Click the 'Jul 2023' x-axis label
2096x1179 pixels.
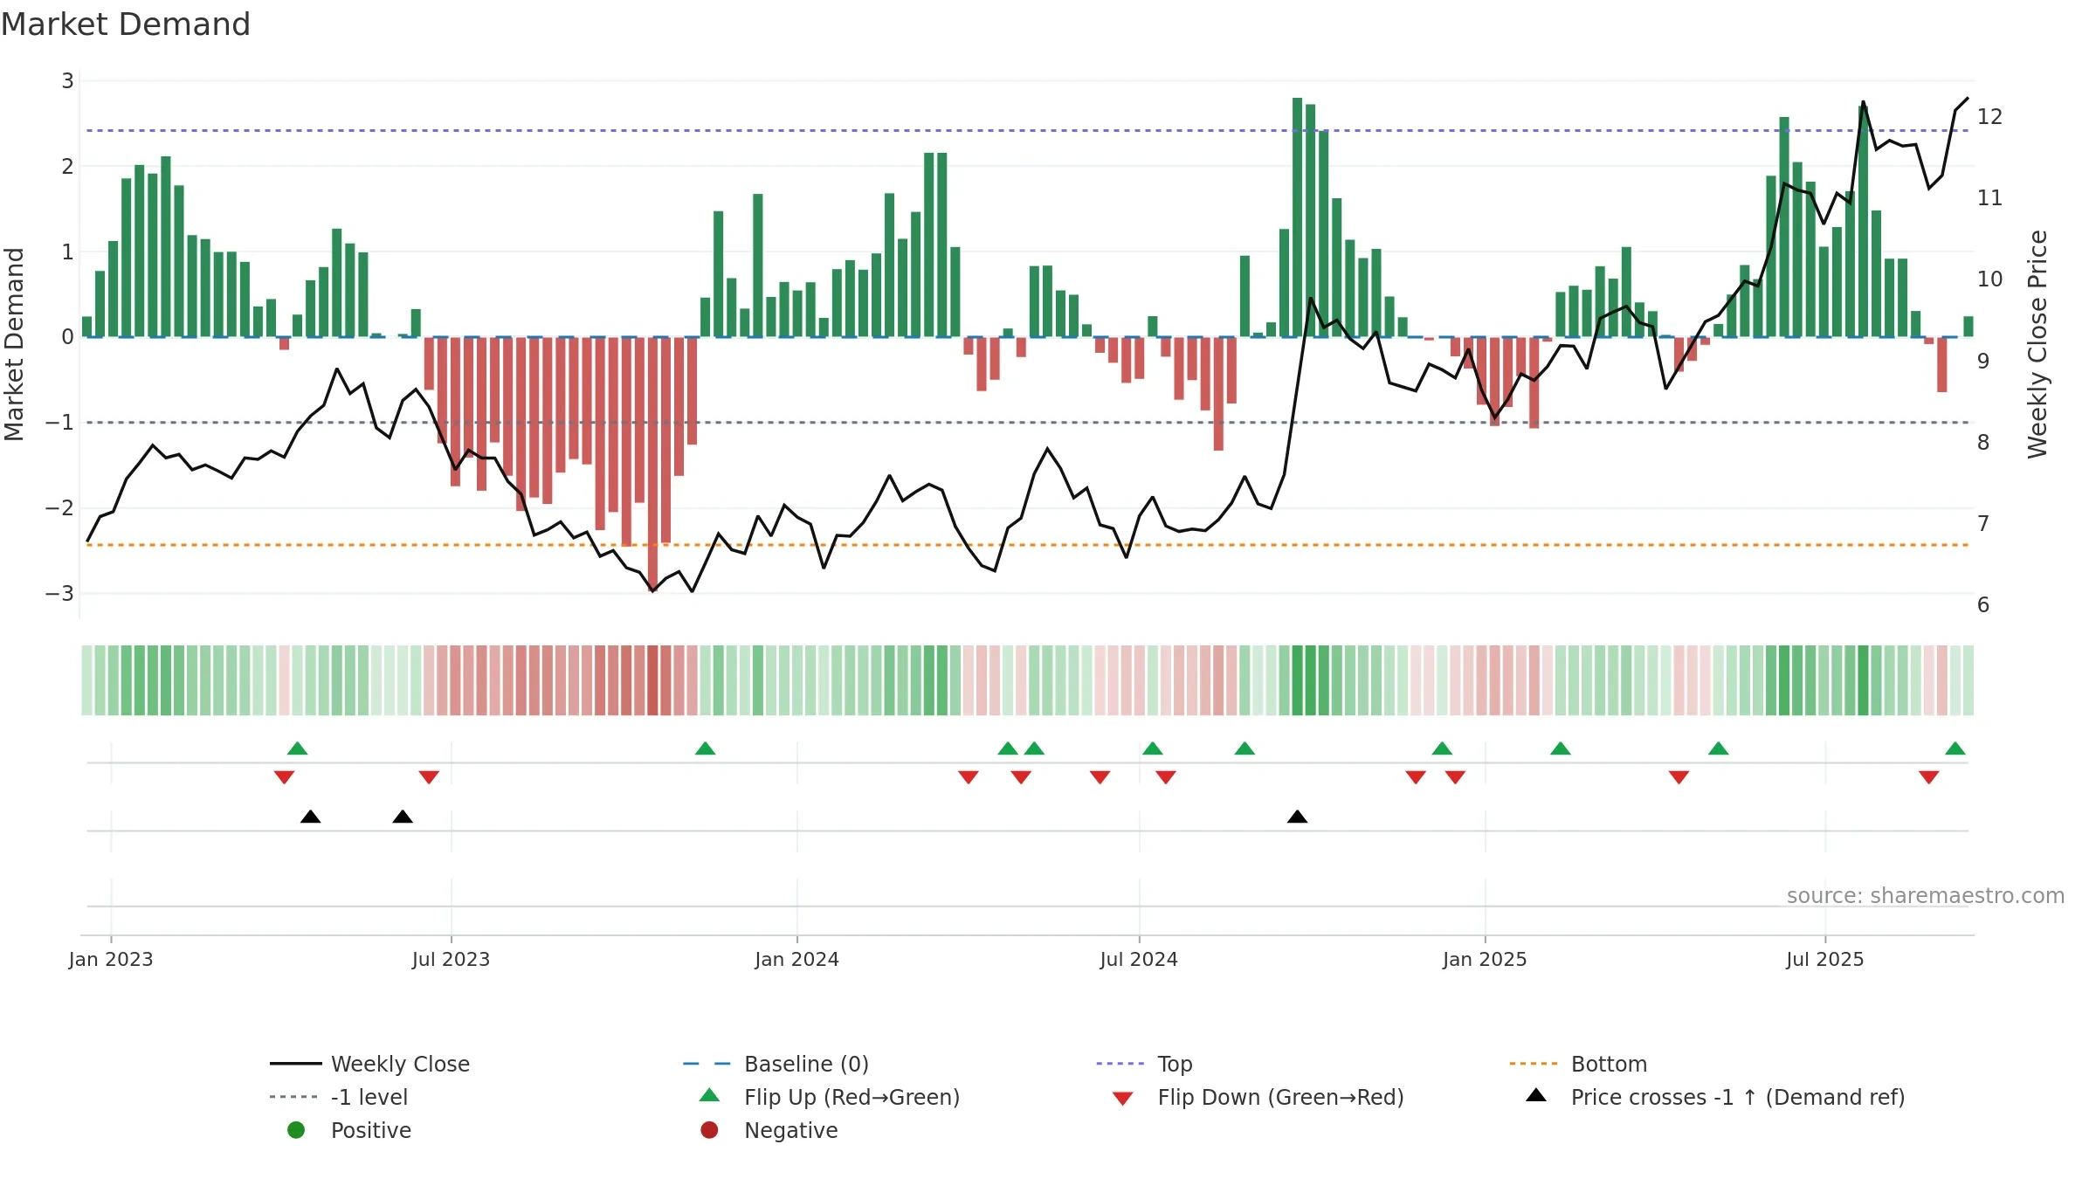[452, 960]
